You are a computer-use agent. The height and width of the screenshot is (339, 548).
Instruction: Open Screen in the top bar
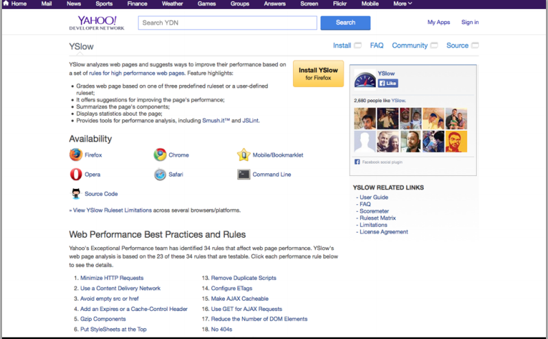click(309, 3)
